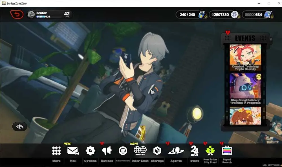Click the XP progress bar showing 3455/9425
This screenshot has height=167, width=282.
(49, 17)
